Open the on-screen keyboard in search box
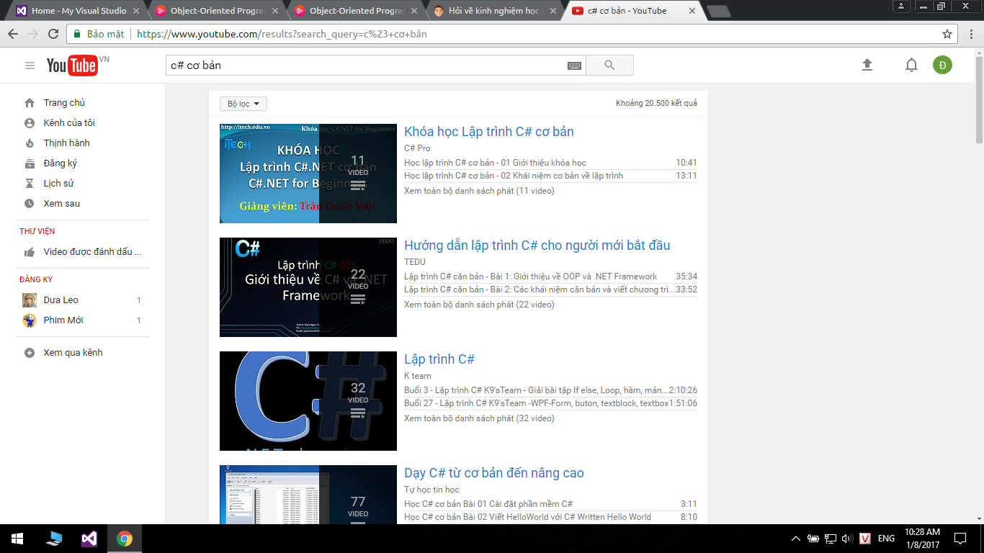984x553 pixels. pos(574,66)
